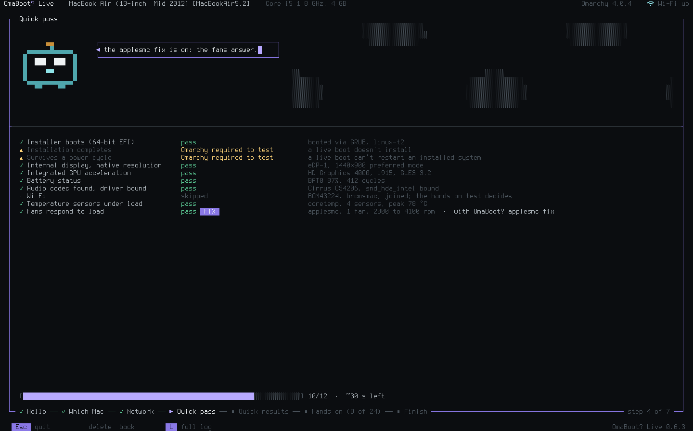Click the 'HD Graphics 4000, i915, GLES 3.2' detail
Screen dimensions: 693x431
(370, 173)
